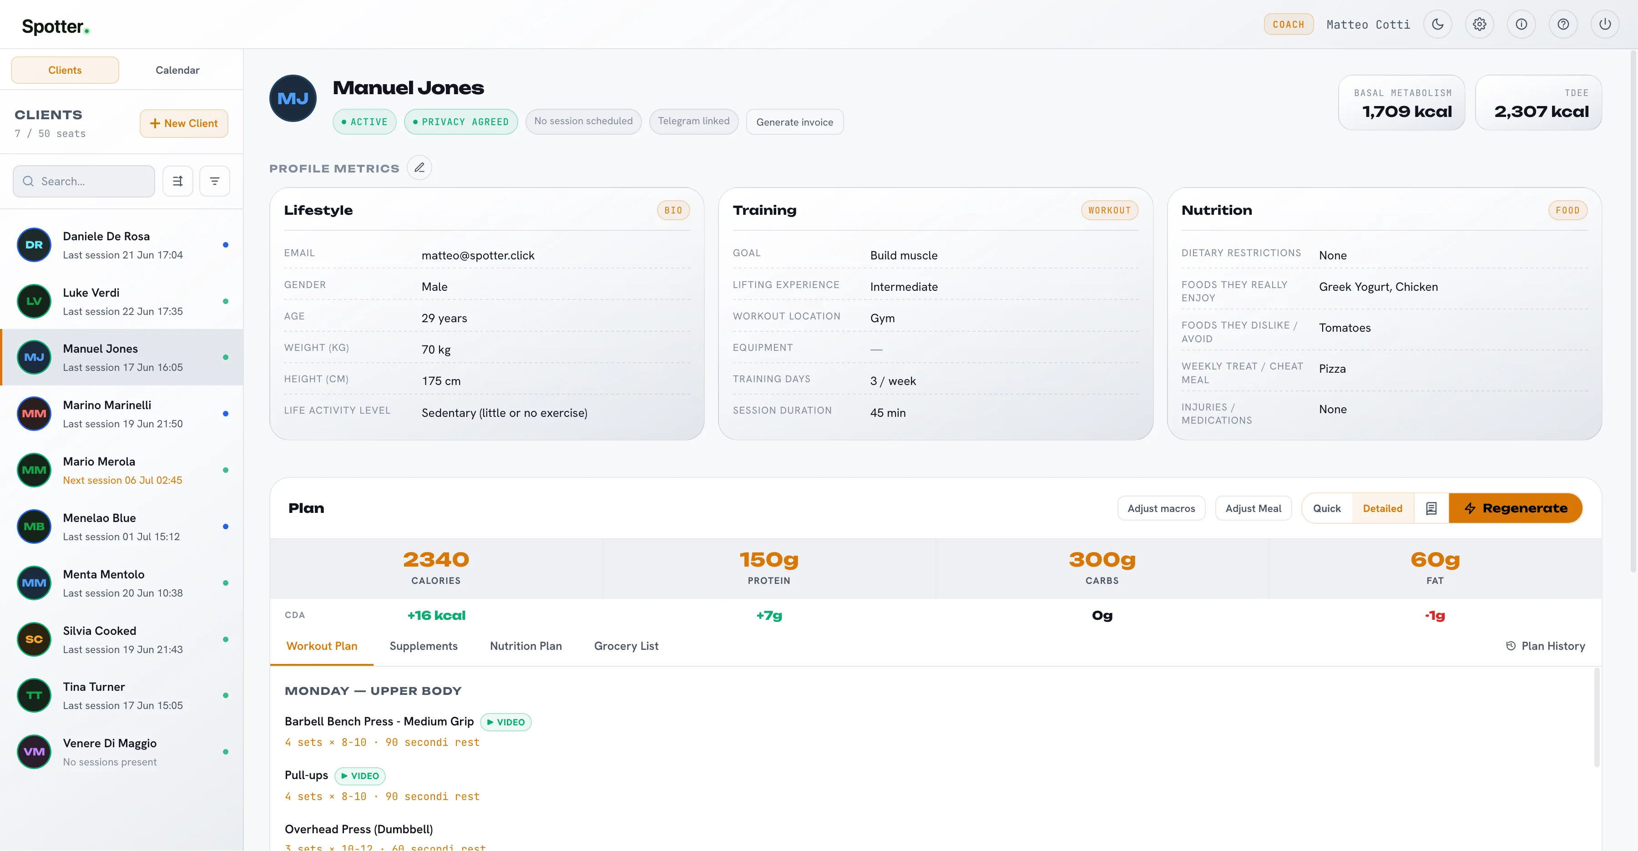Screen dimensions: 1638x851
Task: Switch plan mode to Detailed
Action: (x=1382, y=508)
